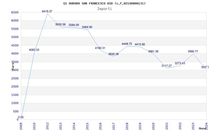The height and width of the screenshot is (131, 209).
Task: Click the 4500 y-axis tick label
Action: (x=15, y=45)
